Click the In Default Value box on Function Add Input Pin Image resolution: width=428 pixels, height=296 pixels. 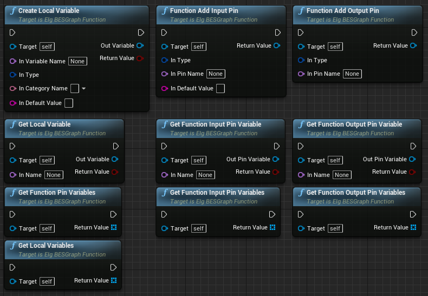click(x=221, y=88)
